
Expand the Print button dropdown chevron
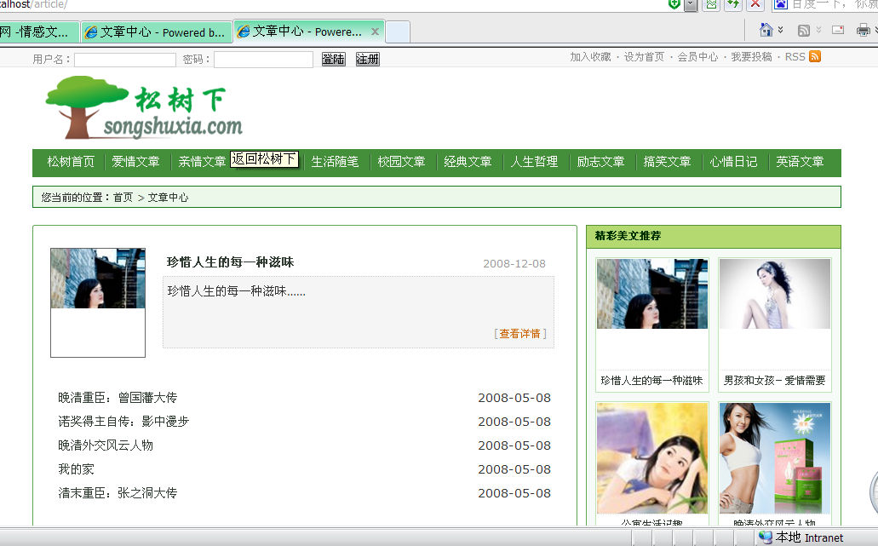click(x=875, y=31)
